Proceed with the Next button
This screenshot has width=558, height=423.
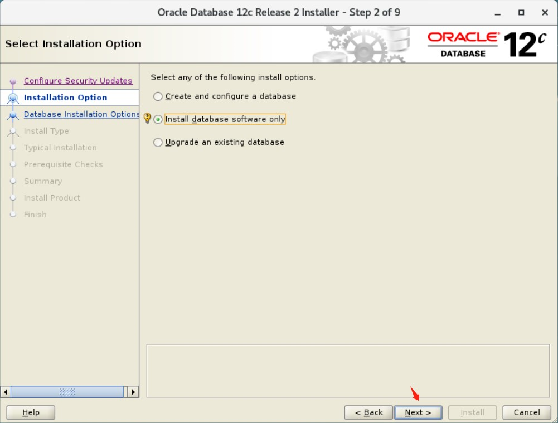point(418,412)
